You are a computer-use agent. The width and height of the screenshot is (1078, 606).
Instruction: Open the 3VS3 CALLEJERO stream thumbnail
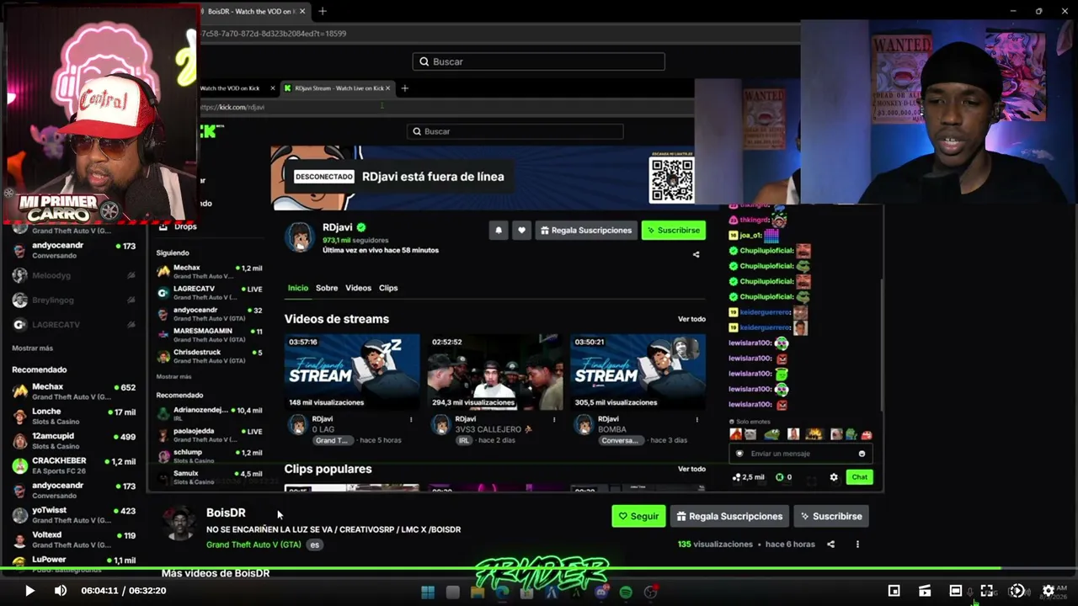tap(495, 372)
